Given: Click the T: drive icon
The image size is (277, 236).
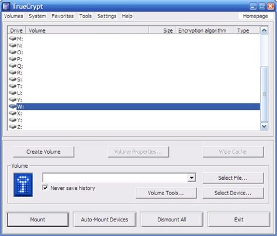Looking at the screenshot, I should click(13, 86).
